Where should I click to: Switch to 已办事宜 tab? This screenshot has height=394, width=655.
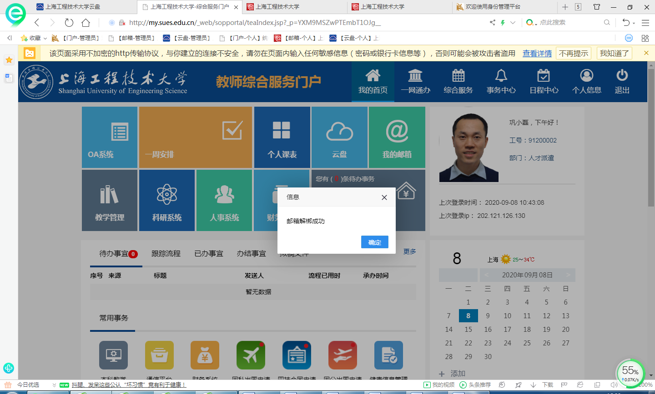[209, 254]
